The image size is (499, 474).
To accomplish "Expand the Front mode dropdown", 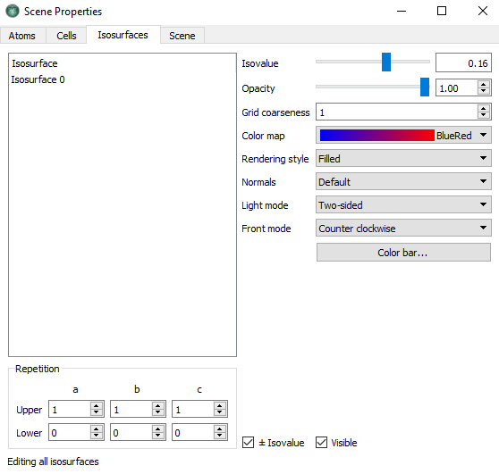I will pos(403,228).
